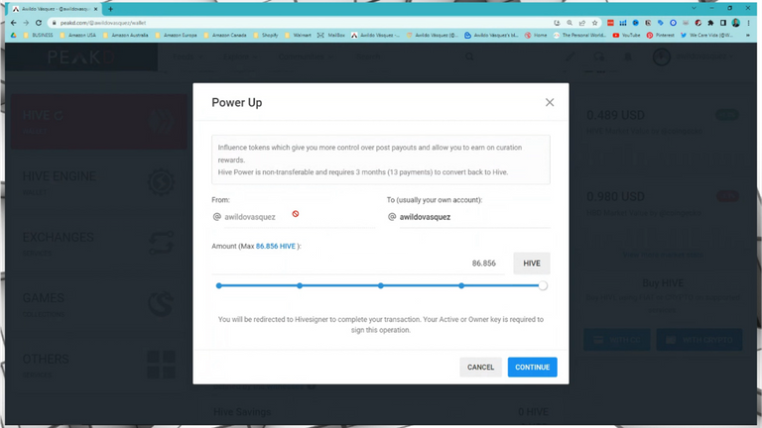Screen dimensions: 762x428
Task: Click the install app icon in address bar
Action: 557,23
